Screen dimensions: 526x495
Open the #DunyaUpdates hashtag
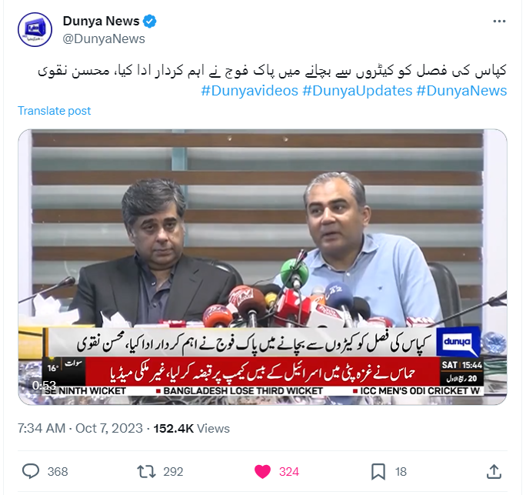pos(358,91)
